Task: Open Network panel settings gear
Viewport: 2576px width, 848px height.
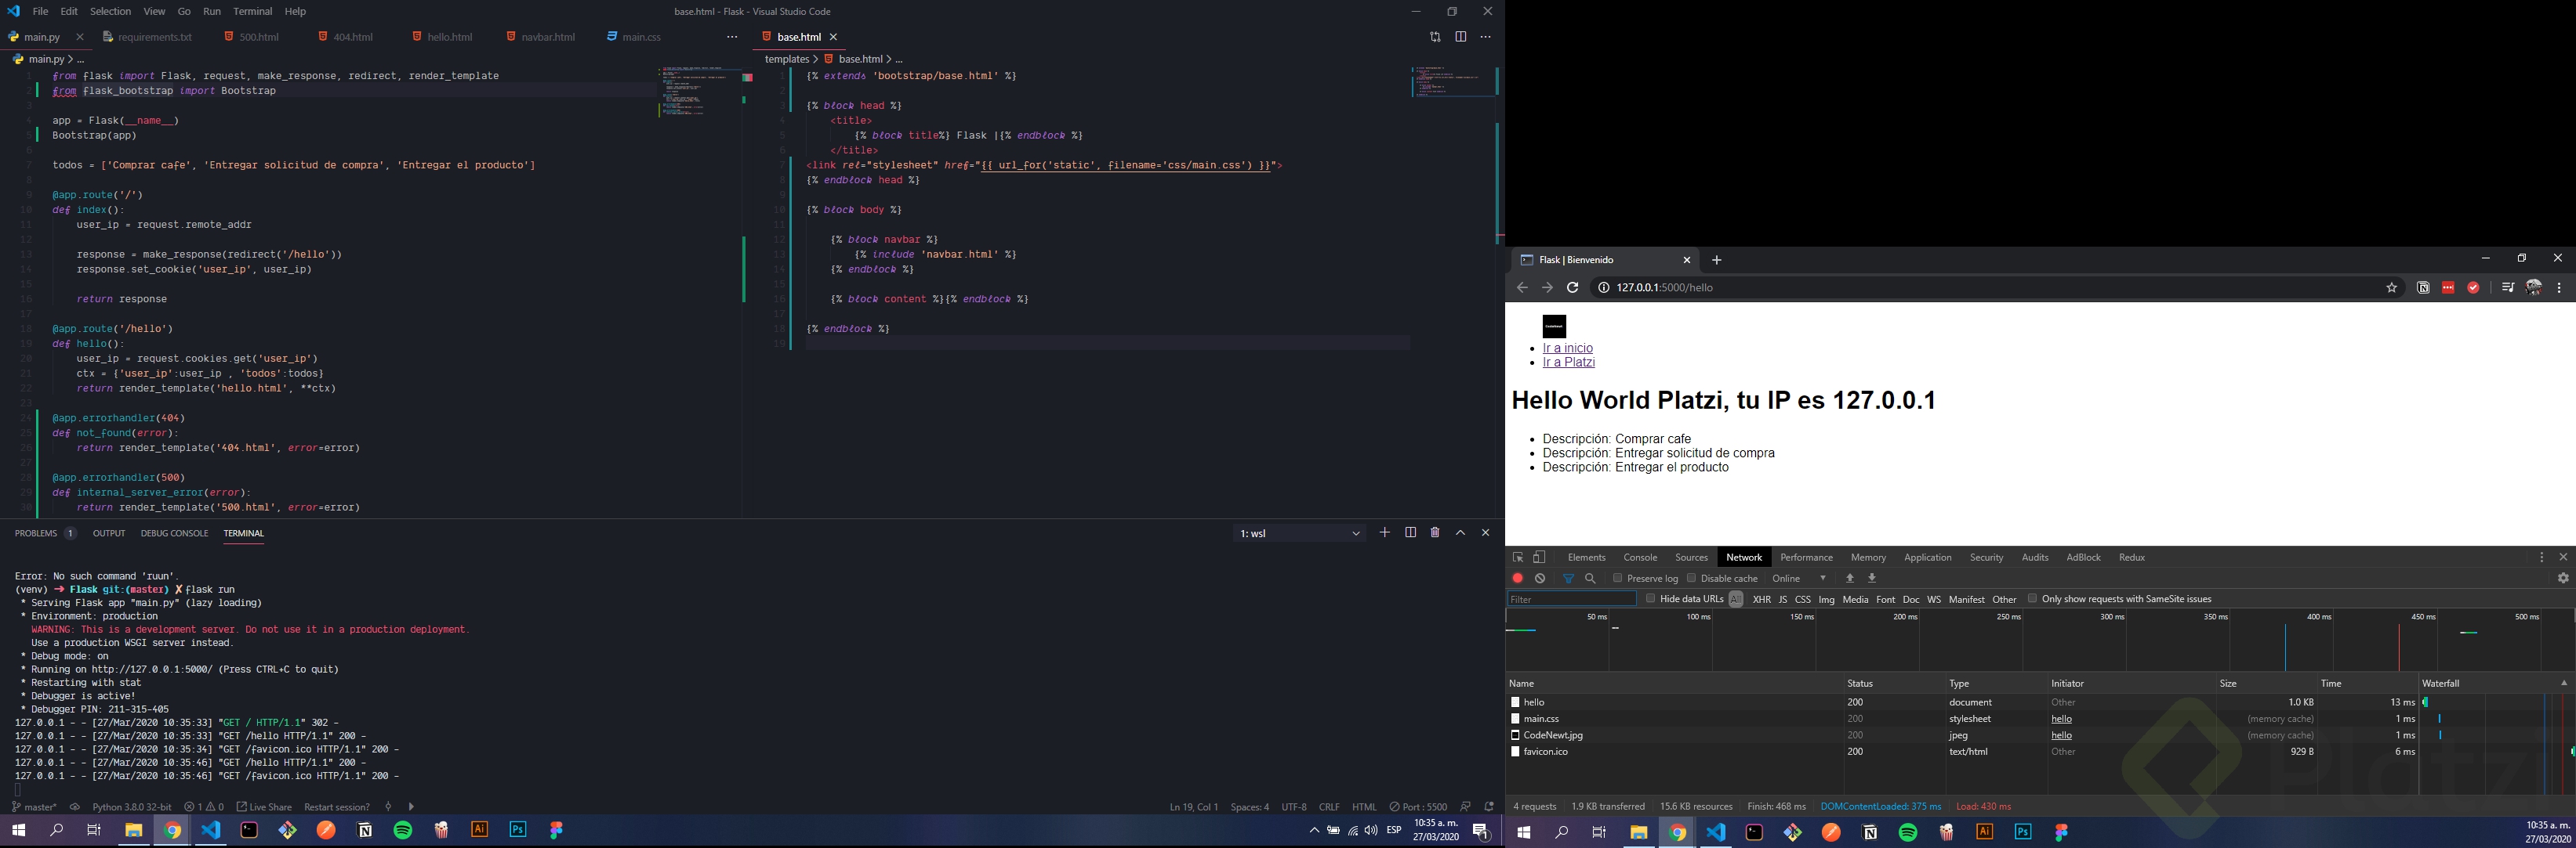Action: pyautogui.click(x=2563, y=579)
